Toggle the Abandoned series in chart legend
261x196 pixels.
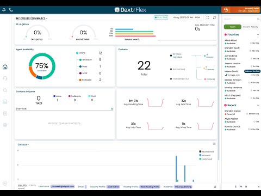pos(207,151)
